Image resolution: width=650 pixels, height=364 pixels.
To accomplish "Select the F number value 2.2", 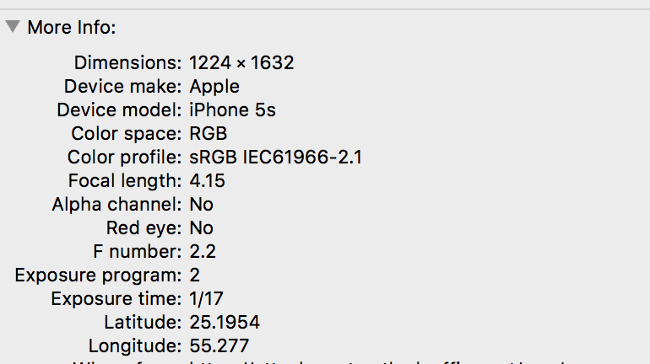I will click(x=203, y=251).
